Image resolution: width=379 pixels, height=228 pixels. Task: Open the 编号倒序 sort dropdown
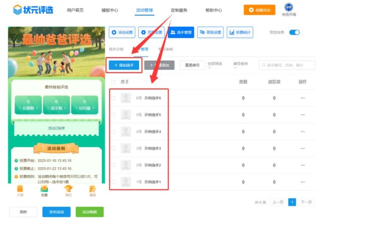click(x=241, y=65)
